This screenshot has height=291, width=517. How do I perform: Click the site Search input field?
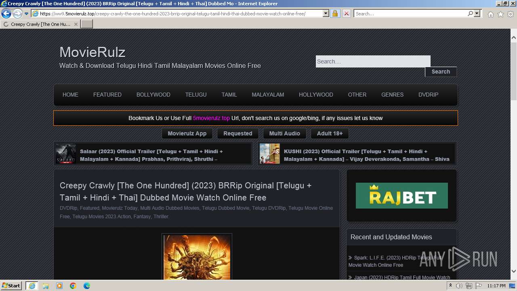point(373,61)
